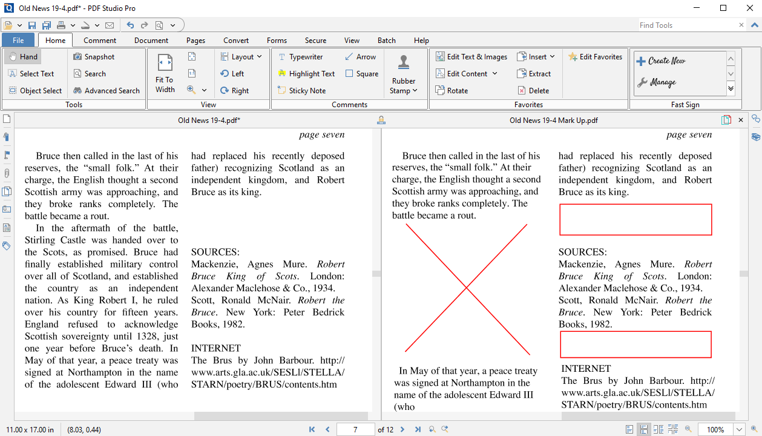Type a page number in the page field
Screen dimensions: 762x436
[355, 429]
